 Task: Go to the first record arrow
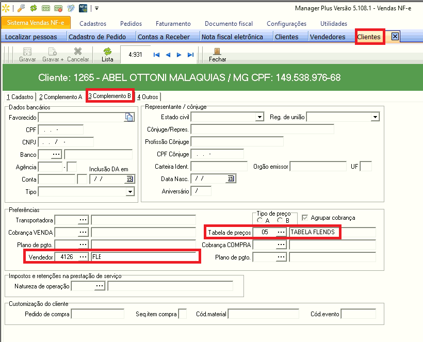tap(156, 55)
